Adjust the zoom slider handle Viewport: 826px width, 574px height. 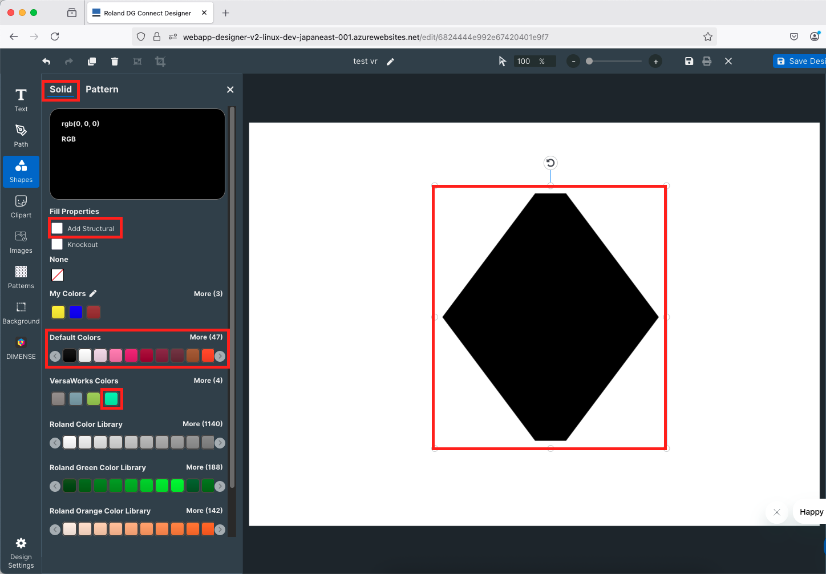tap(589, 61)
